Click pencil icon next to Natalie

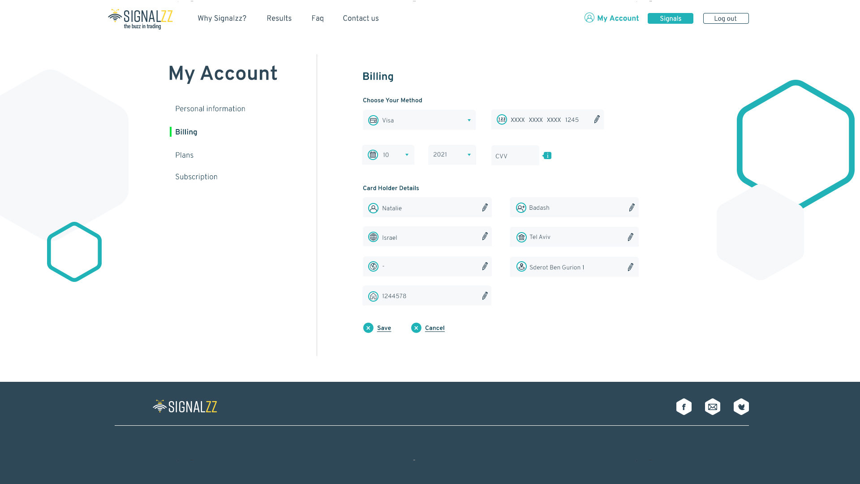point(485,207)
